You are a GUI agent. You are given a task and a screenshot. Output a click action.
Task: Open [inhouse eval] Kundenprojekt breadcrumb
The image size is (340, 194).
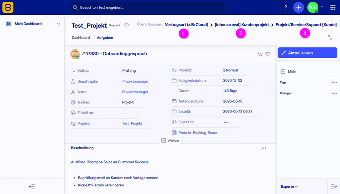(x=242, y=25)
